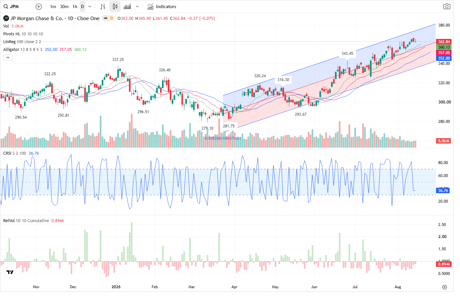The height and width of the screenshot is (308, 460).
Task: Click the TradingView logo icon
Action: point(10,272)
